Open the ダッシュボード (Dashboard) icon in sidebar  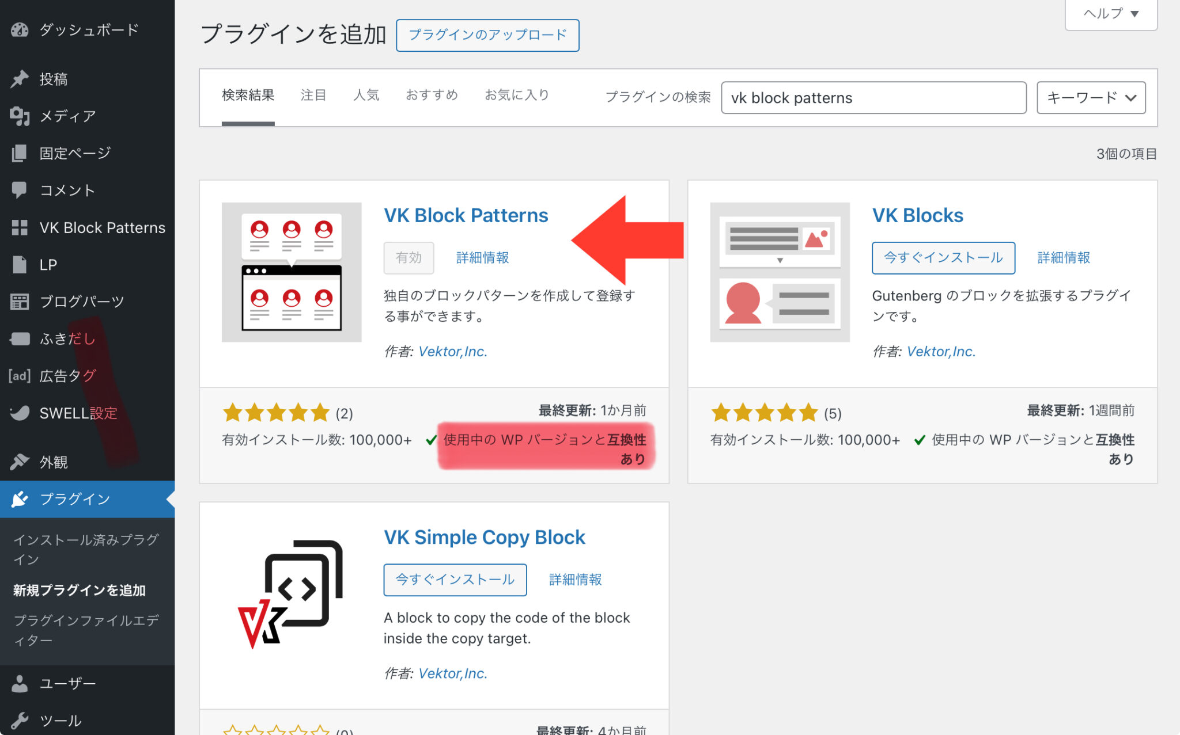[19, 29]
